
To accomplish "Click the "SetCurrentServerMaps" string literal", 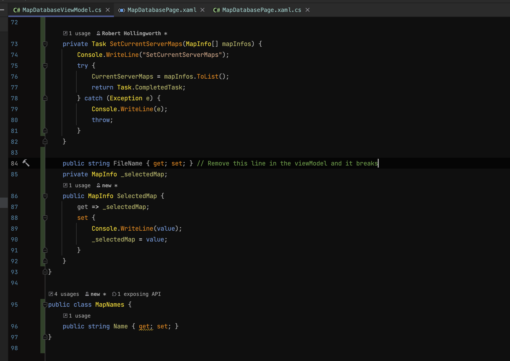I will tap(182, 55).
